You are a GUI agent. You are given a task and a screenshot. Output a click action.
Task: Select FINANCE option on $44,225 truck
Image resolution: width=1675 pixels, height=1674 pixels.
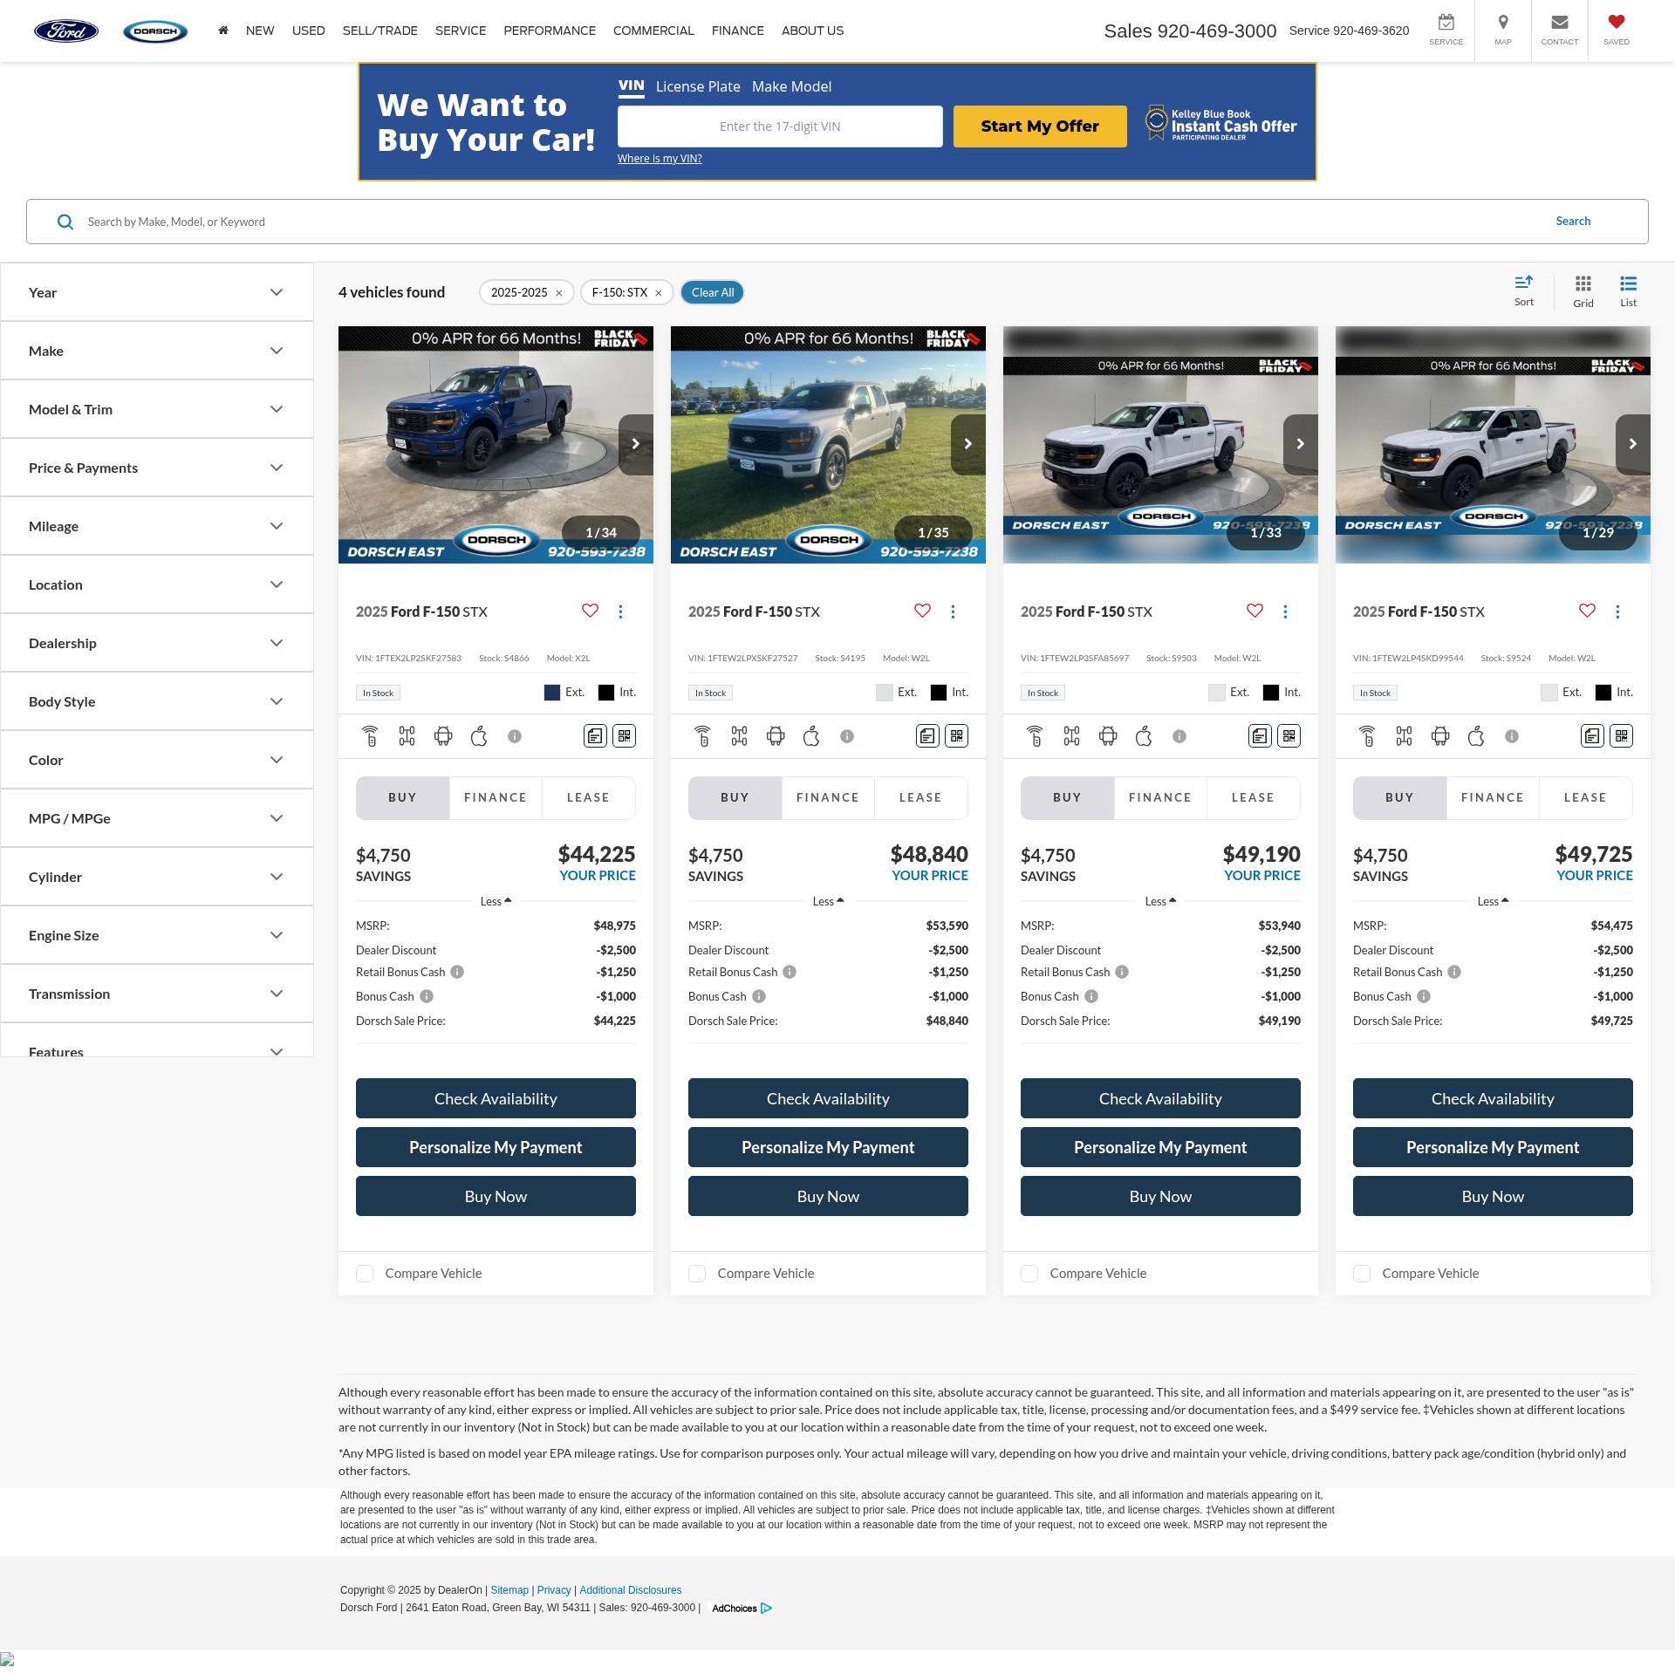(x=496, y=797)
